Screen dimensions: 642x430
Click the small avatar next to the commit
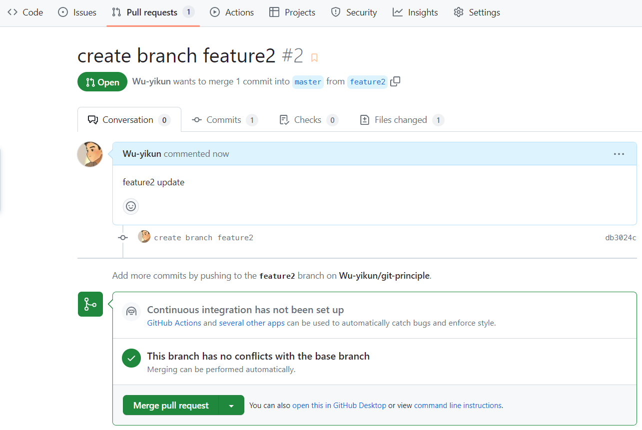tap(144, 237)
